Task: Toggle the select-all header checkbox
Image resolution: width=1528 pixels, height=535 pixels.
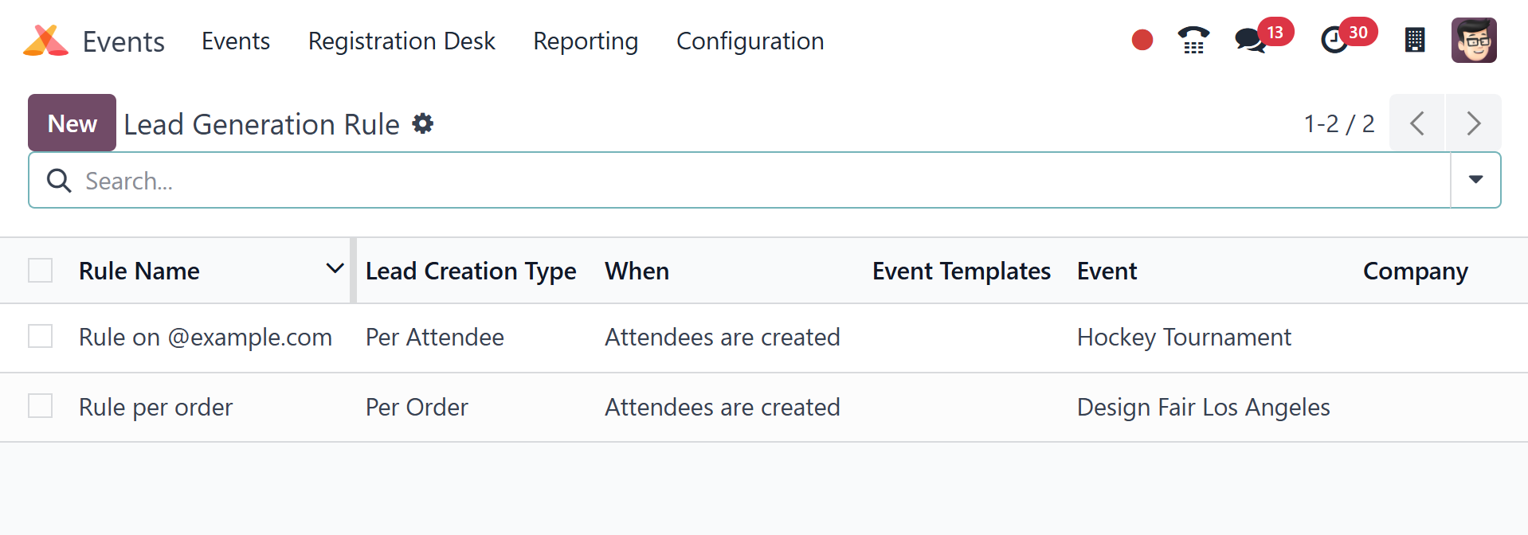Action: point(41,271)
